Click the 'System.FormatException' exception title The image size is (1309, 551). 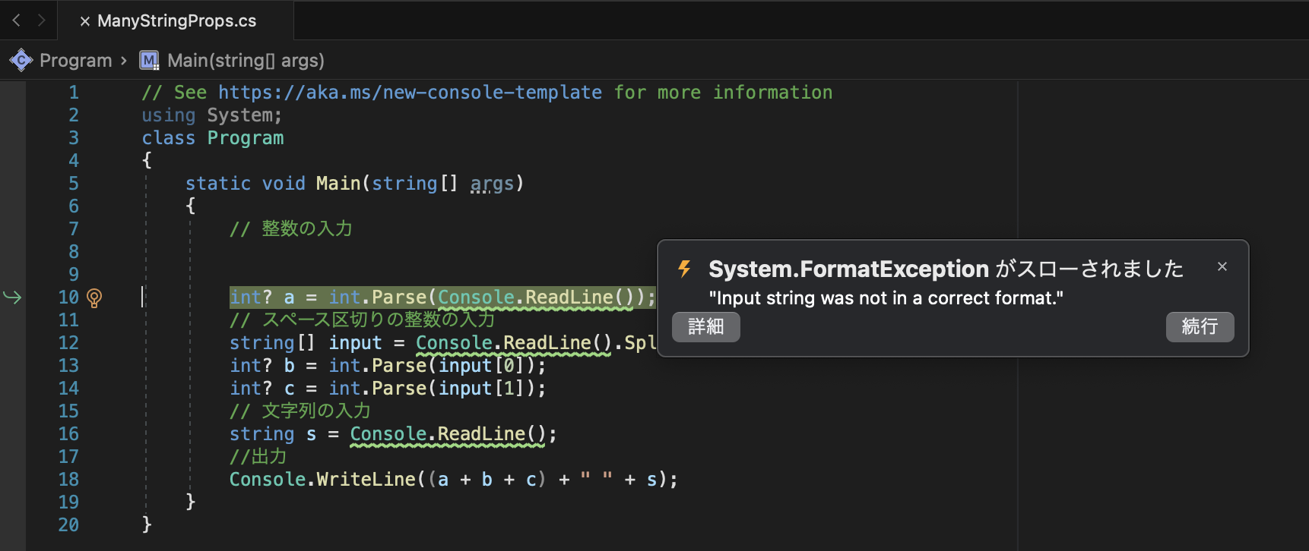848,269
